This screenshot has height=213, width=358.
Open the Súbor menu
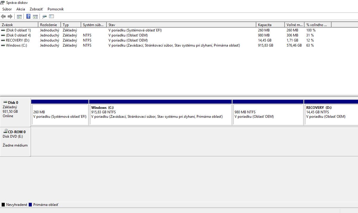[x=7, y=9]
